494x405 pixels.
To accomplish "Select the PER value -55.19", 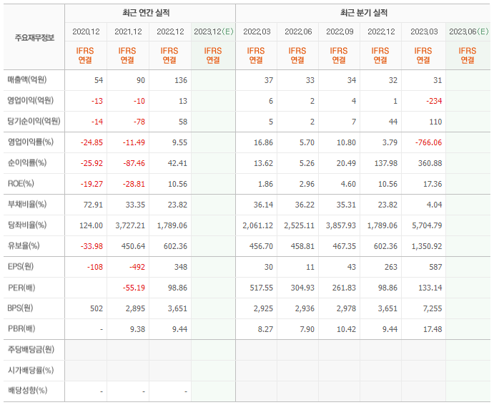I will [134, 288].
